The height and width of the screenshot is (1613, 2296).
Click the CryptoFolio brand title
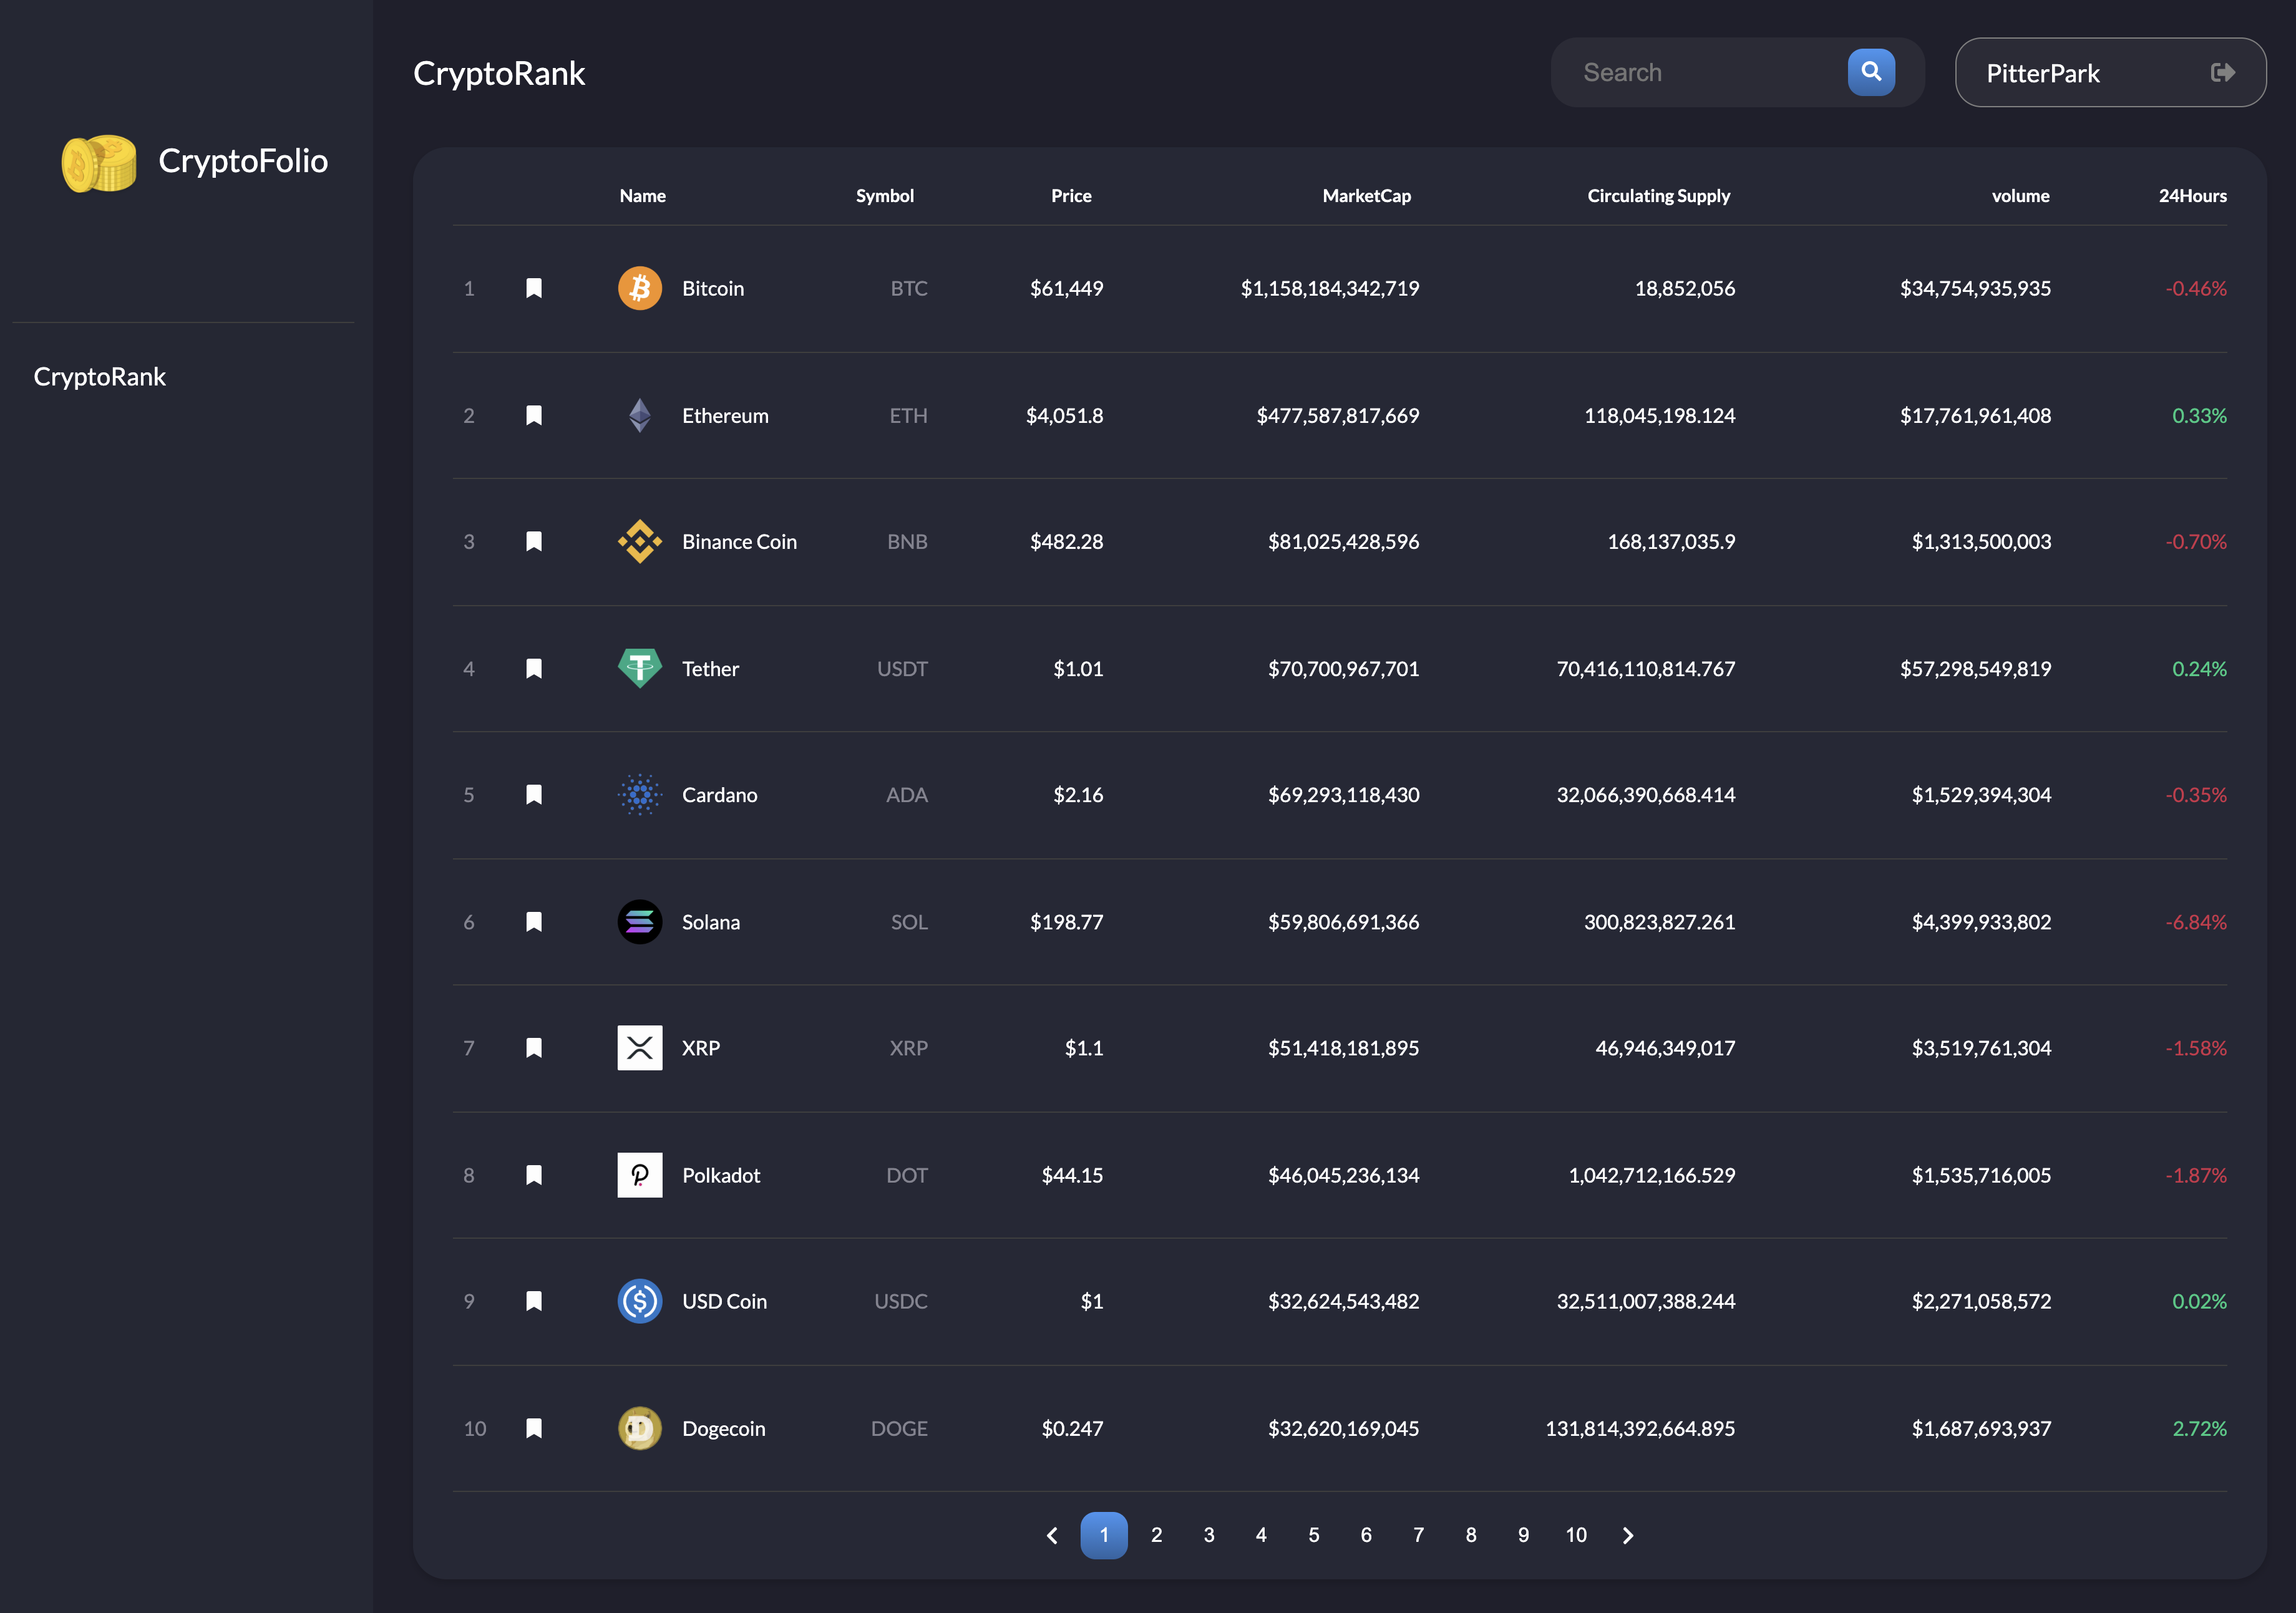tap(243, 161)
